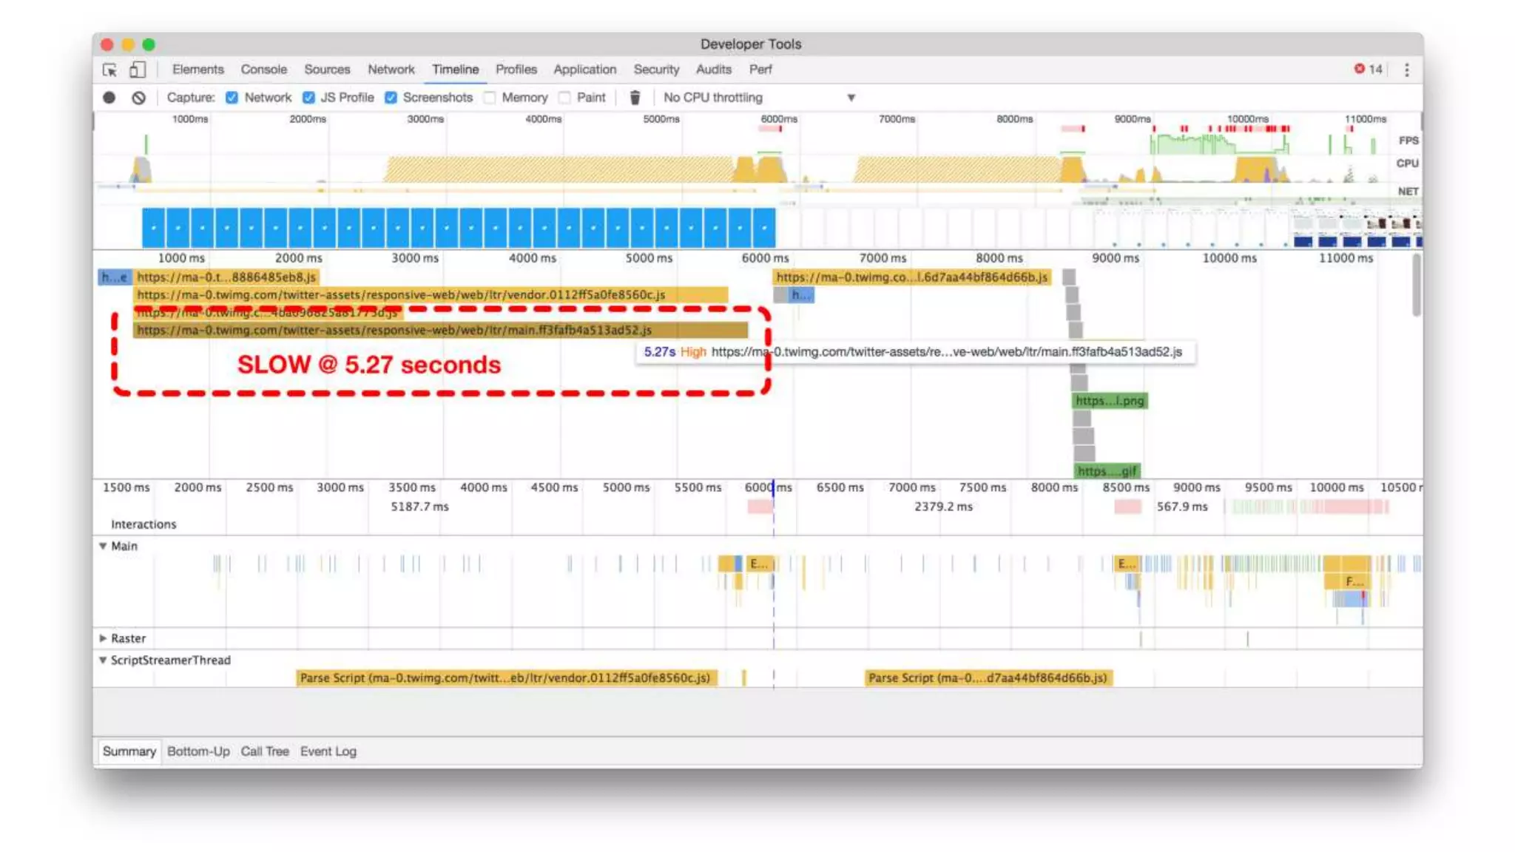Click the main.ff3fafb4a513ad52.js network request bar
This screenshot has height=852, width=1515.
pyautogui.click(x=440, y=331)
